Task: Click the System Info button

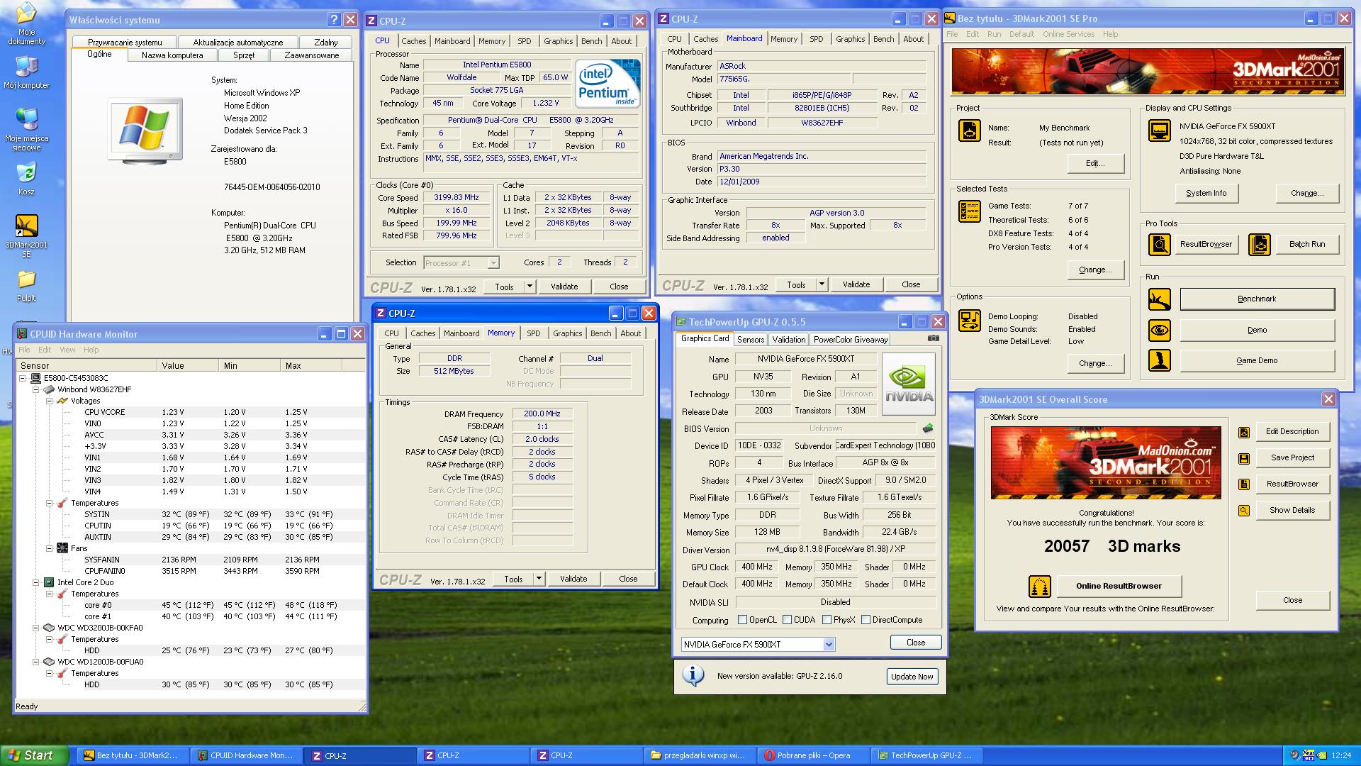Action: coord(1206,194)
